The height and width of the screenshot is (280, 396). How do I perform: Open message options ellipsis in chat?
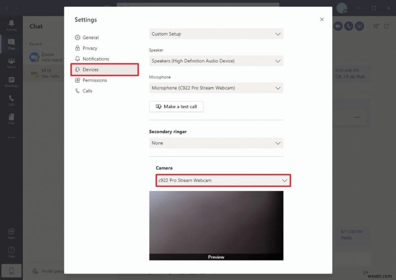356,117
